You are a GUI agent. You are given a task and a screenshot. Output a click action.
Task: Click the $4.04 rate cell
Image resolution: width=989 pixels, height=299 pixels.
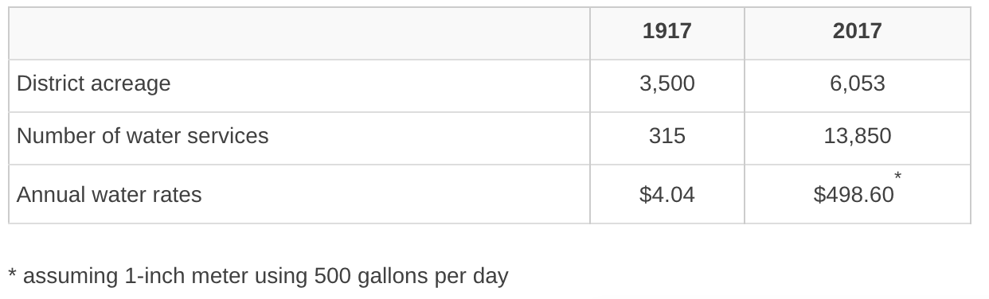(666, 195)
